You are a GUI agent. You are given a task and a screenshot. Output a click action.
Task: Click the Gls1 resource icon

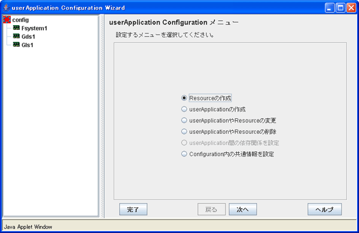click(x=16, y=45)
